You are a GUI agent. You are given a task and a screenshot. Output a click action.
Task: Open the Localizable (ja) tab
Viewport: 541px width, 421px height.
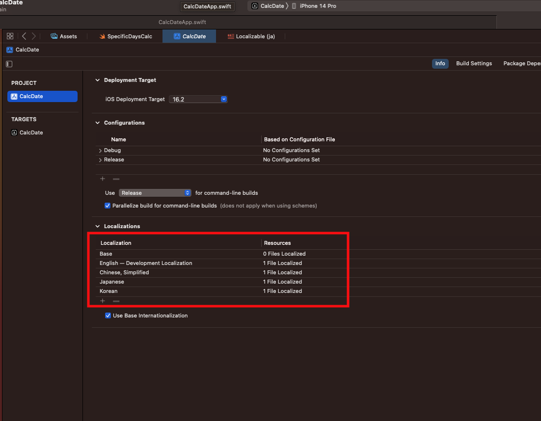(251, 36)
